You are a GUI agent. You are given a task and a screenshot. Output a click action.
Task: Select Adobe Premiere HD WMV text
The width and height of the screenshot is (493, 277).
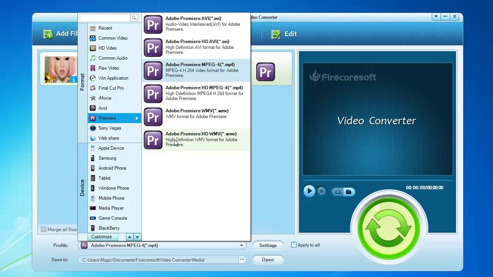(x=201, y=134)
